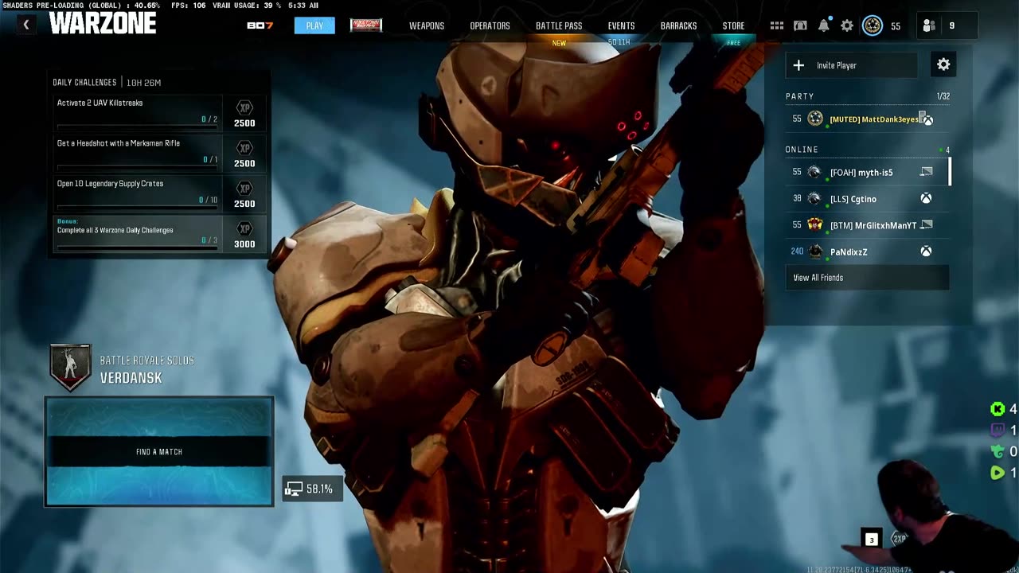Open the red featured event banner icon
The height and width of the screenshot is (573, 1019).
[x=366, y=25]
